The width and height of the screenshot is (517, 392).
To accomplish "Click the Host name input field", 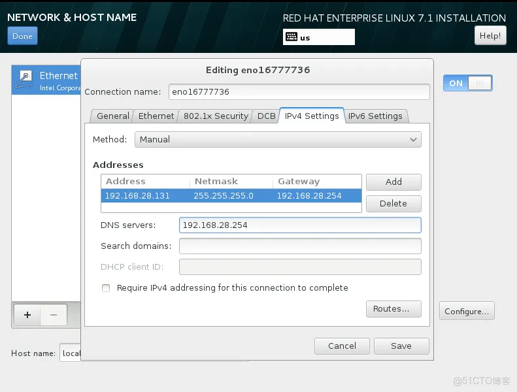I will pos(70,353).
